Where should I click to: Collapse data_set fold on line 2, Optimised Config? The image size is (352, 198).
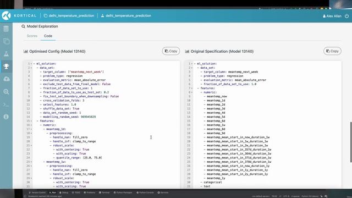[x=31, y=68]
